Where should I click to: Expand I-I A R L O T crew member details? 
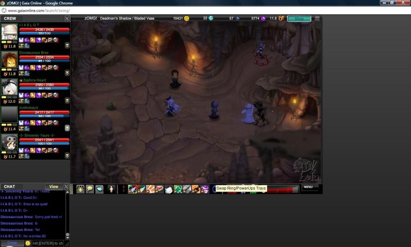pos(67,45)
